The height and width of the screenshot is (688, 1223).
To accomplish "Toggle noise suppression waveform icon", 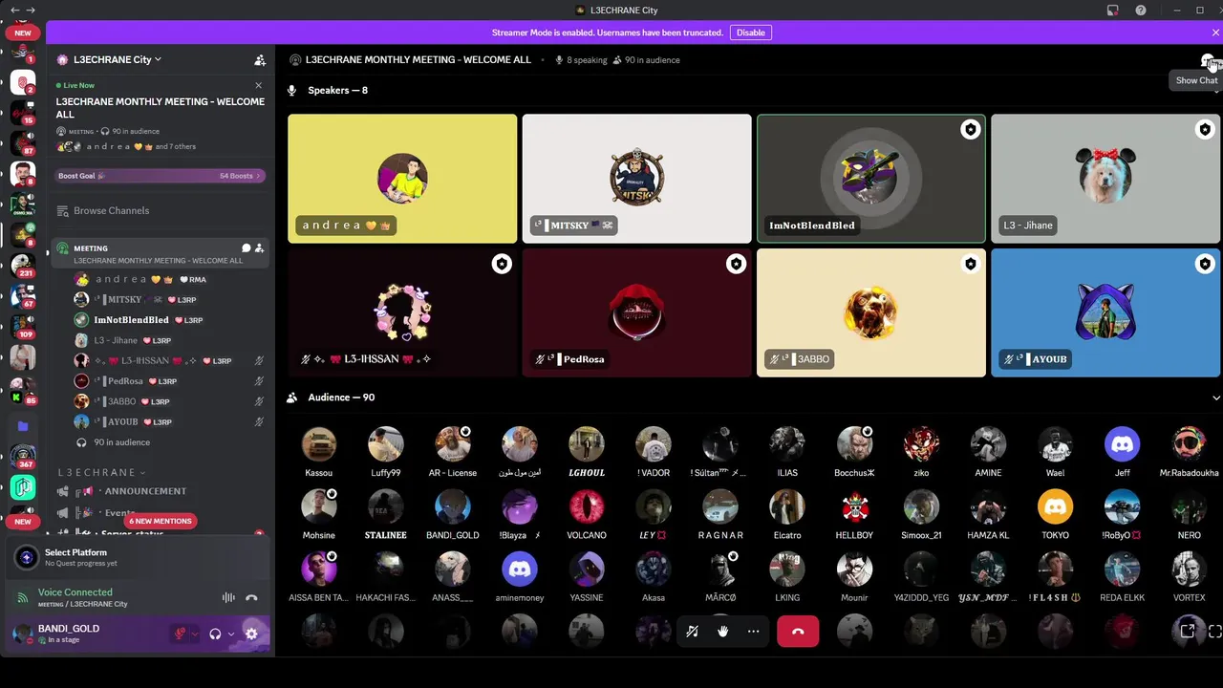I will point(228,598).
